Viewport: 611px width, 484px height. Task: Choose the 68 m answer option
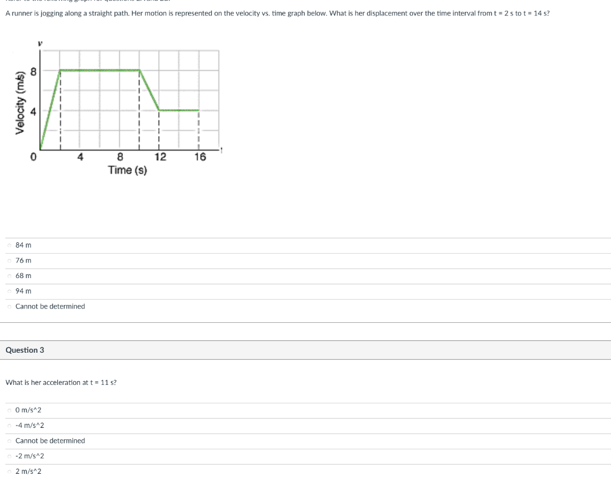[10, 276]
